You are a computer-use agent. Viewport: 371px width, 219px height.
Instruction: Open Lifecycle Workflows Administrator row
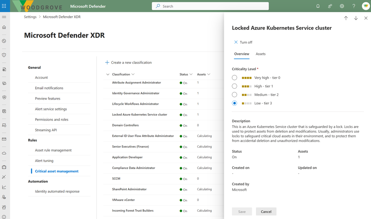tap(163, 104)
